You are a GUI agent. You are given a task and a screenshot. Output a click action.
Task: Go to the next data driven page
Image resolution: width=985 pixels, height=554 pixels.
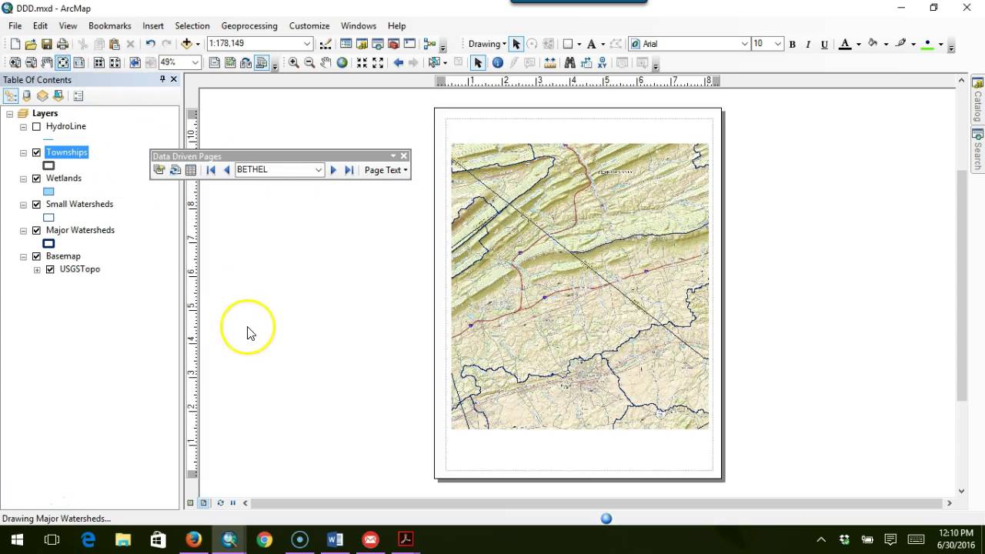(333, 170)
